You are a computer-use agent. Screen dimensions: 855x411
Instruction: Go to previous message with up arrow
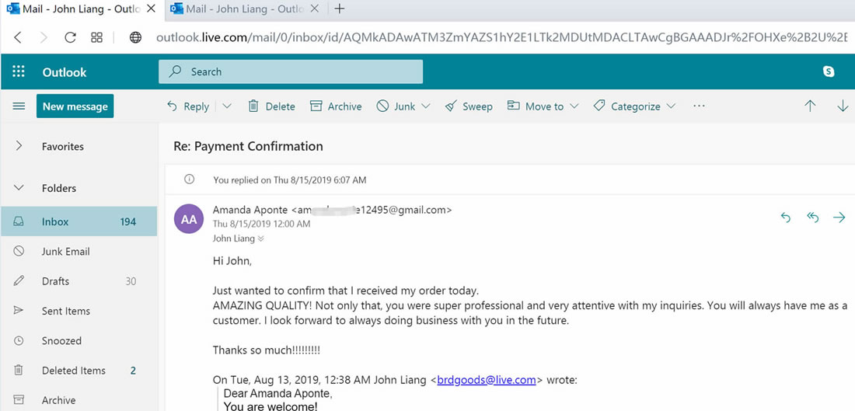click(x=810, y=106)
